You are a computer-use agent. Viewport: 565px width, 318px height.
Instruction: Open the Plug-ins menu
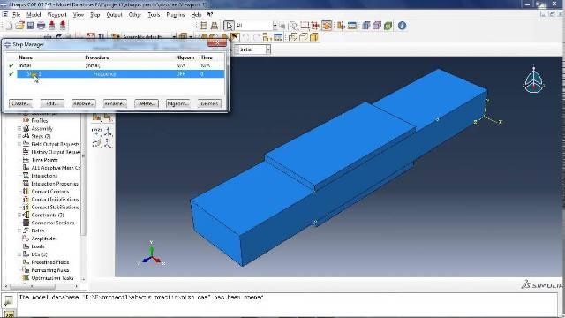(175, 15)
